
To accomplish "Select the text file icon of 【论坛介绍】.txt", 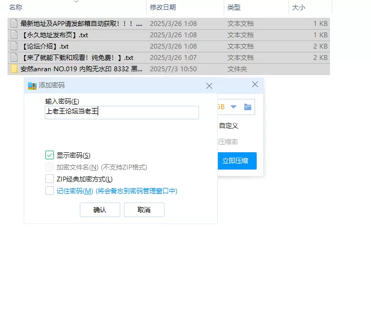I will [x=14, y=46].
